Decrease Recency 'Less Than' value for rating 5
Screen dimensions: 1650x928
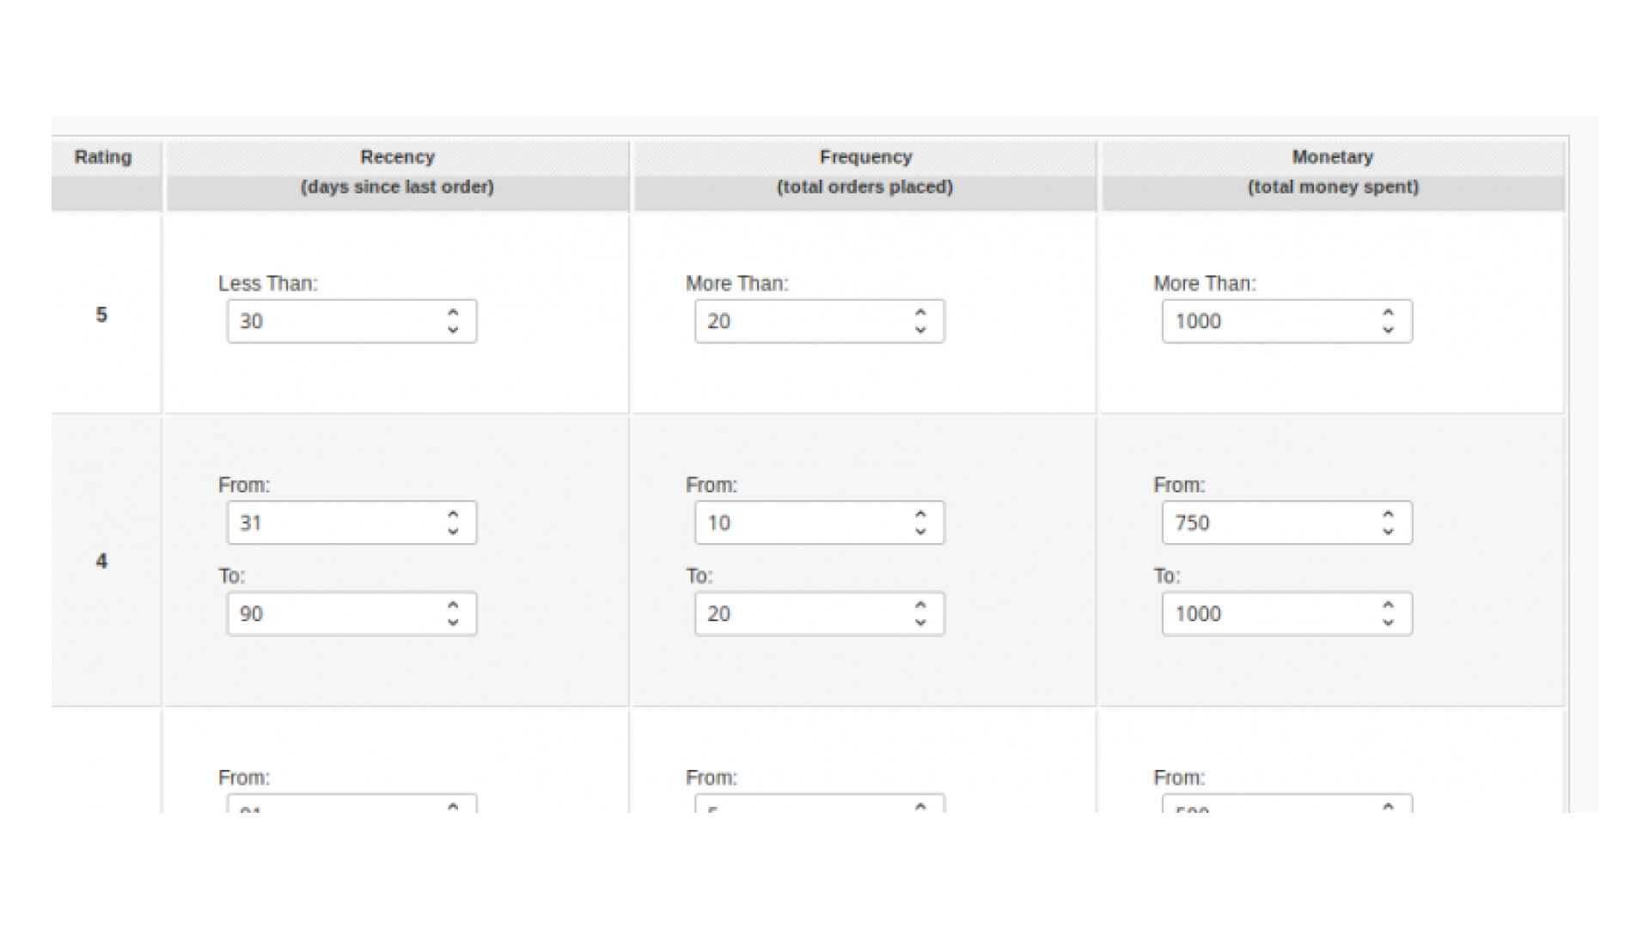coord(453,330)
